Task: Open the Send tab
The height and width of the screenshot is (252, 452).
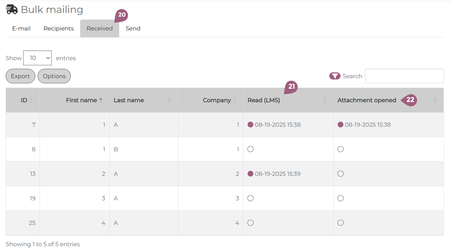Action: [133, 28]
